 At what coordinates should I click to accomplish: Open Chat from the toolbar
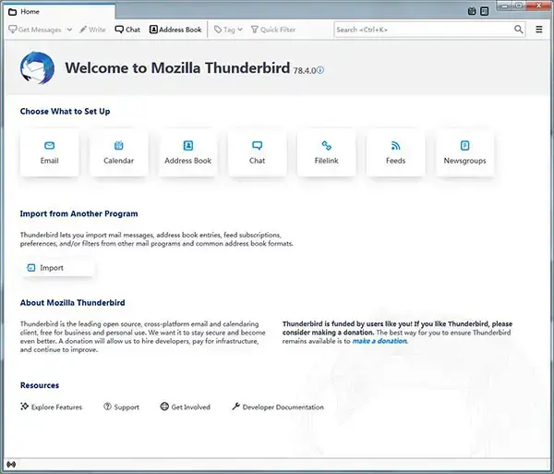(x=127, y=30)
